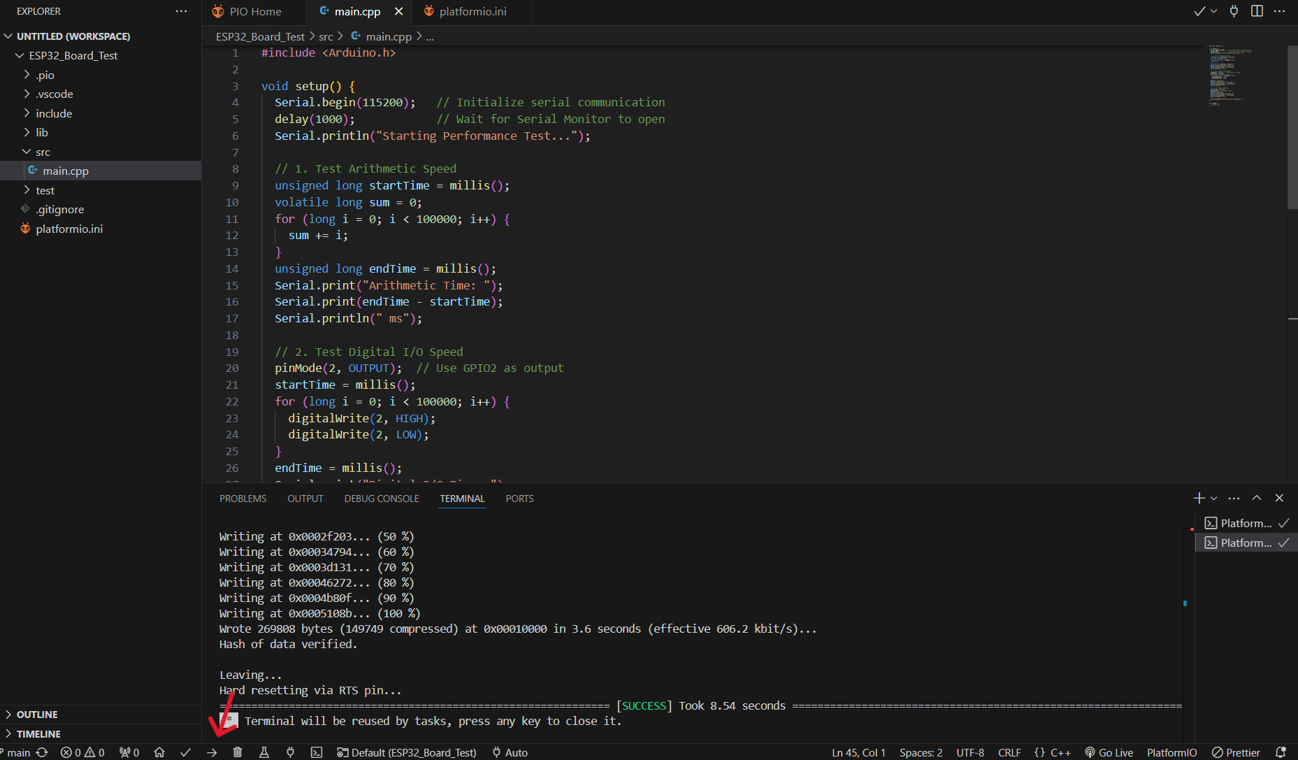1298x760 pixels.
Task: Open the notifications bell in status bar
Action: (1281, 752)
